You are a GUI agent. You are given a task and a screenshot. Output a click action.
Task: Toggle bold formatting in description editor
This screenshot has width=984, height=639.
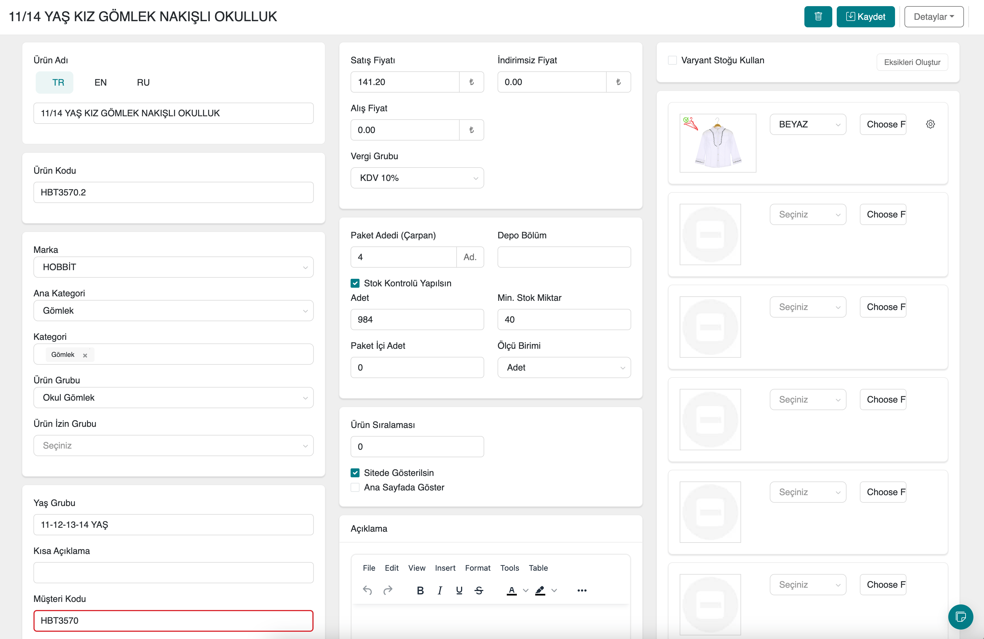[420, 590]
